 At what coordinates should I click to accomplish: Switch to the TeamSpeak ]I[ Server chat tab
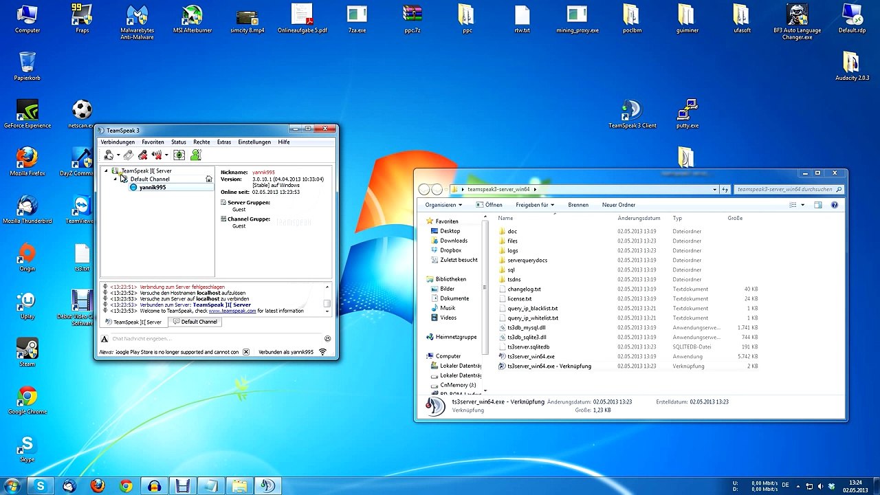click(134, 322)
